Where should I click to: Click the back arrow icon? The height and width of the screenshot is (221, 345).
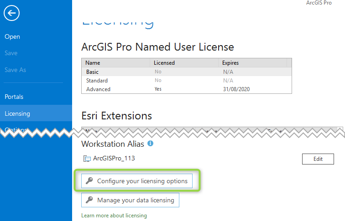tap(12, 13)
